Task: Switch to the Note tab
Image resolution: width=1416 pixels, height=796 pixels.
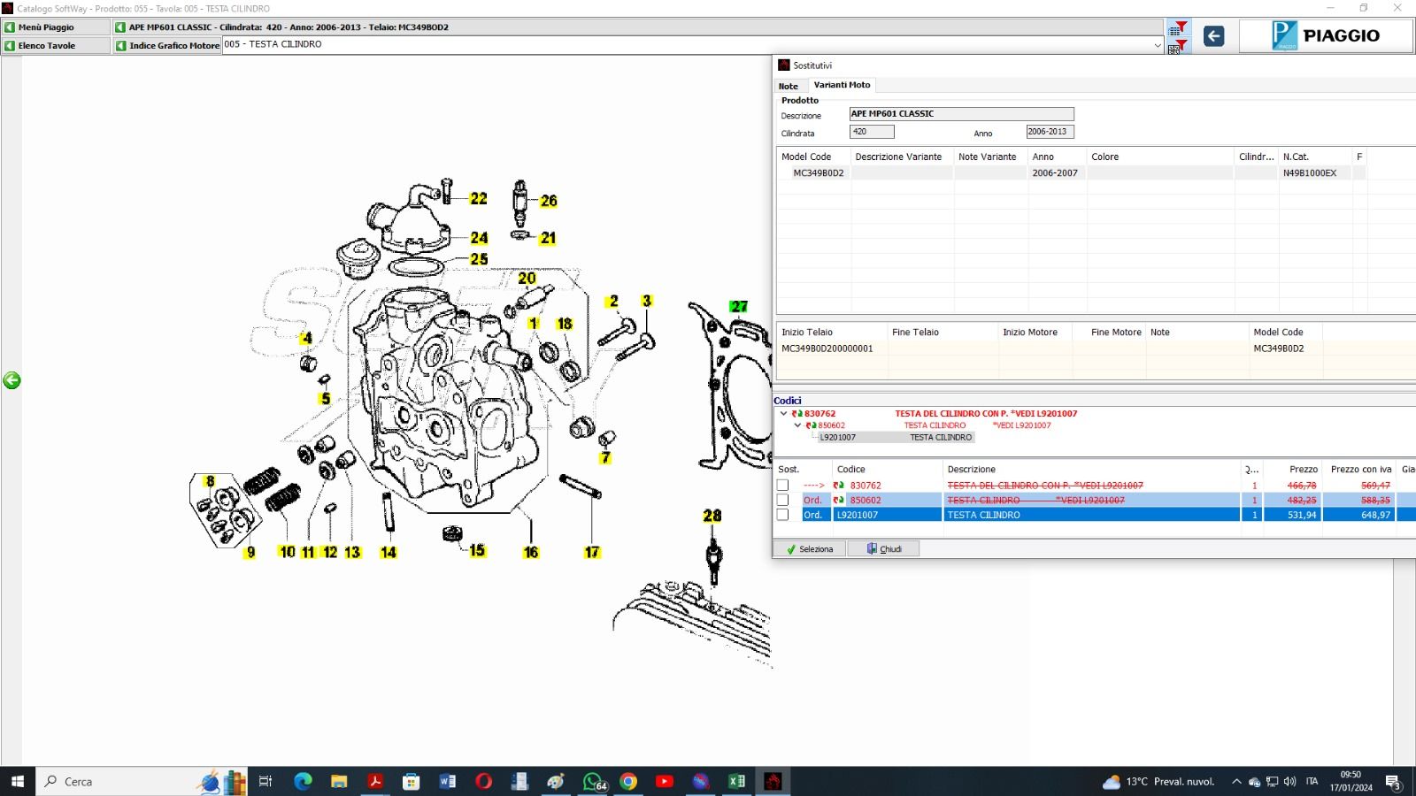Action: pyautogui.click(x=789, y=86)
